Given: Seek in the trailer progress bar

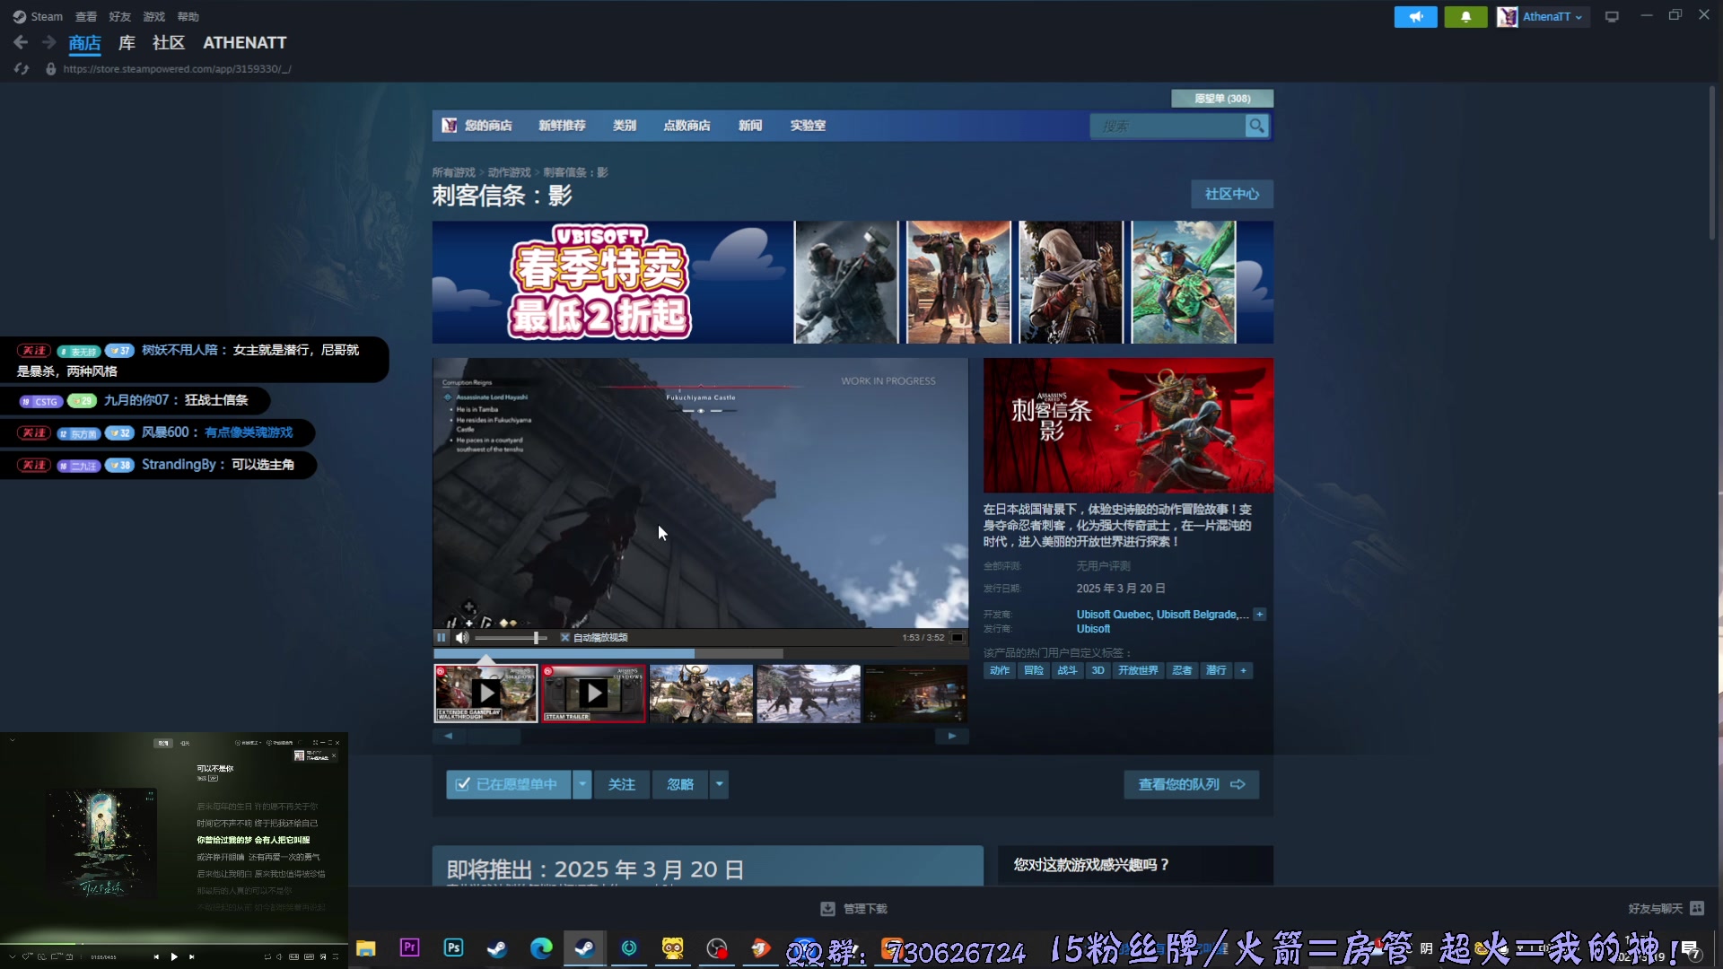Looking at the screenshot, I should 700,654.
